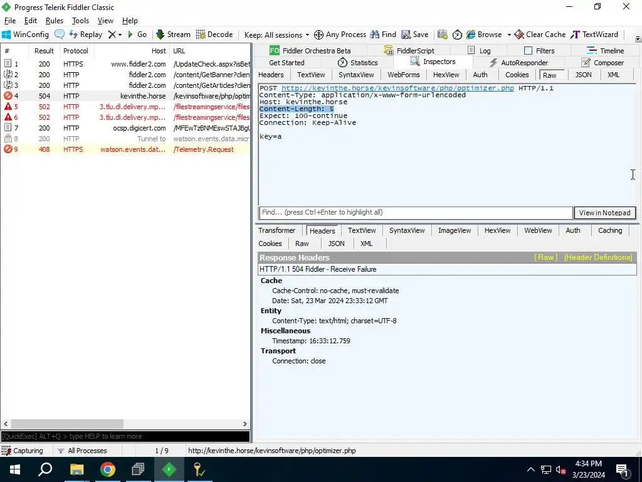The image size is (642, 482).
Task: Switch to the FiddlerScript tab
Action: tap(409, 50)
